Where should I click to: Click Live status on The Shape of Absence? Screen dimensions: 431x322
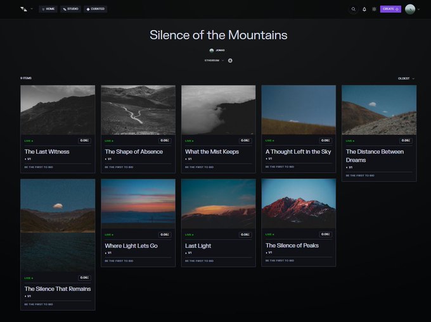click(109, 140)
